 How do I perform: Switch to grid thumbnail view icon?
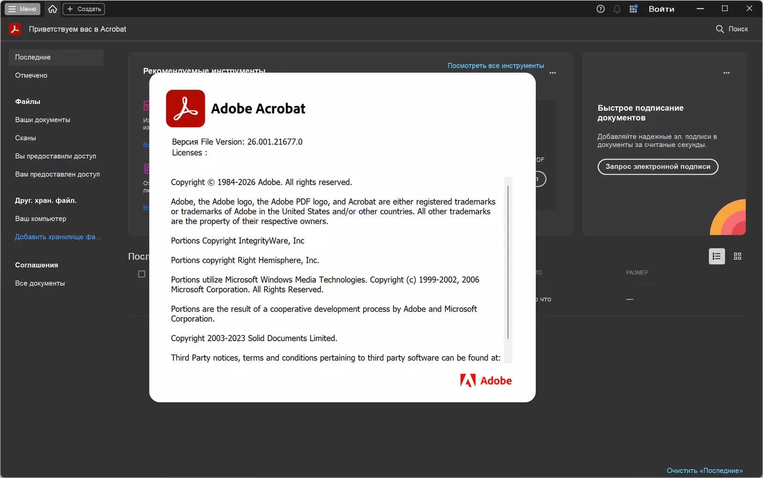[x=738, y=256]
